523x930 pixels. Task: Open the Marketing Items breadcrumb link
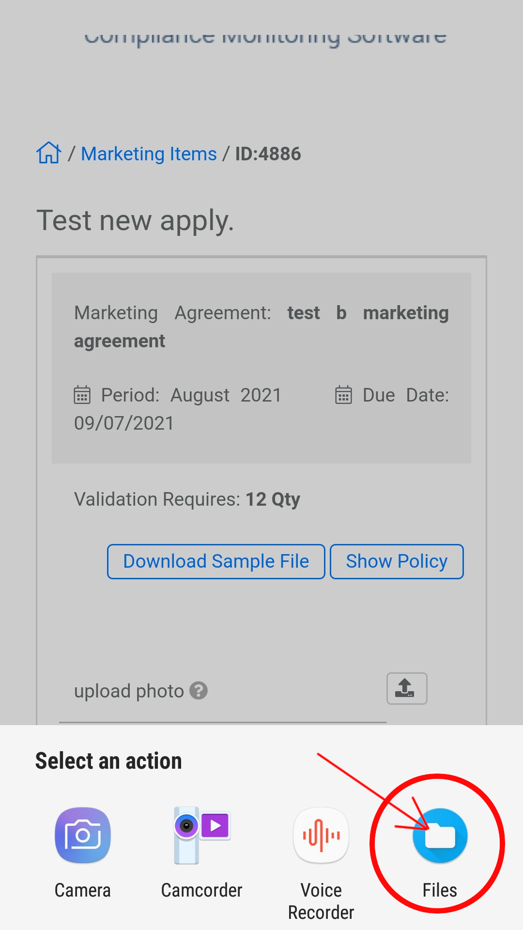point(149,154)
